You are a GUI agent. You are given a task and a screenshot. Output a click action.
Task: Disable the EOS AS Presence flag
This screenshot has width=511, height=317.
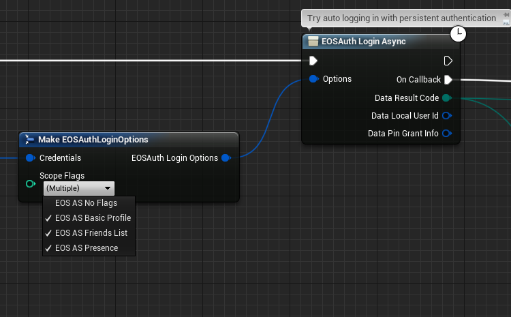pos(86,248)
